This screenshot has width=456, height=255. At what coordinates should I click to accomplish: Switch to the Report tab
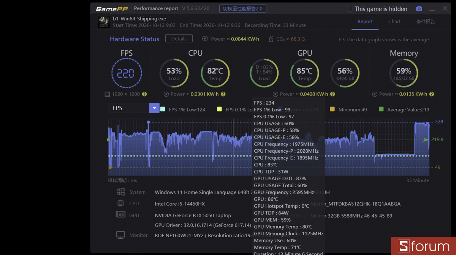pos(365,22)
